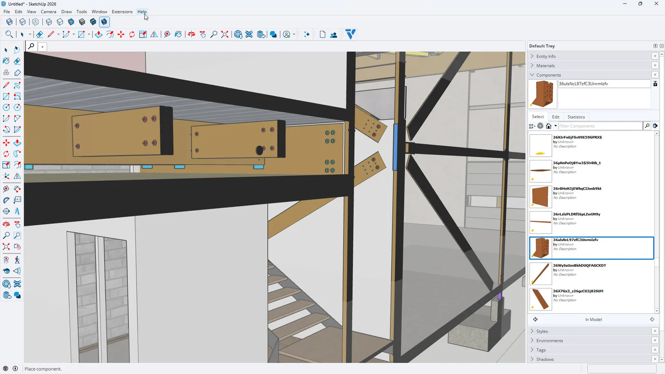Select component 36WySaUznBkhDUQFAGCKDT thumbnail

[541, 273]
